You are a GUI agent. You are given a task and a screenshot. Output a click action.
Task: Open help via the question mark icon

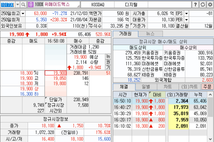195,5
